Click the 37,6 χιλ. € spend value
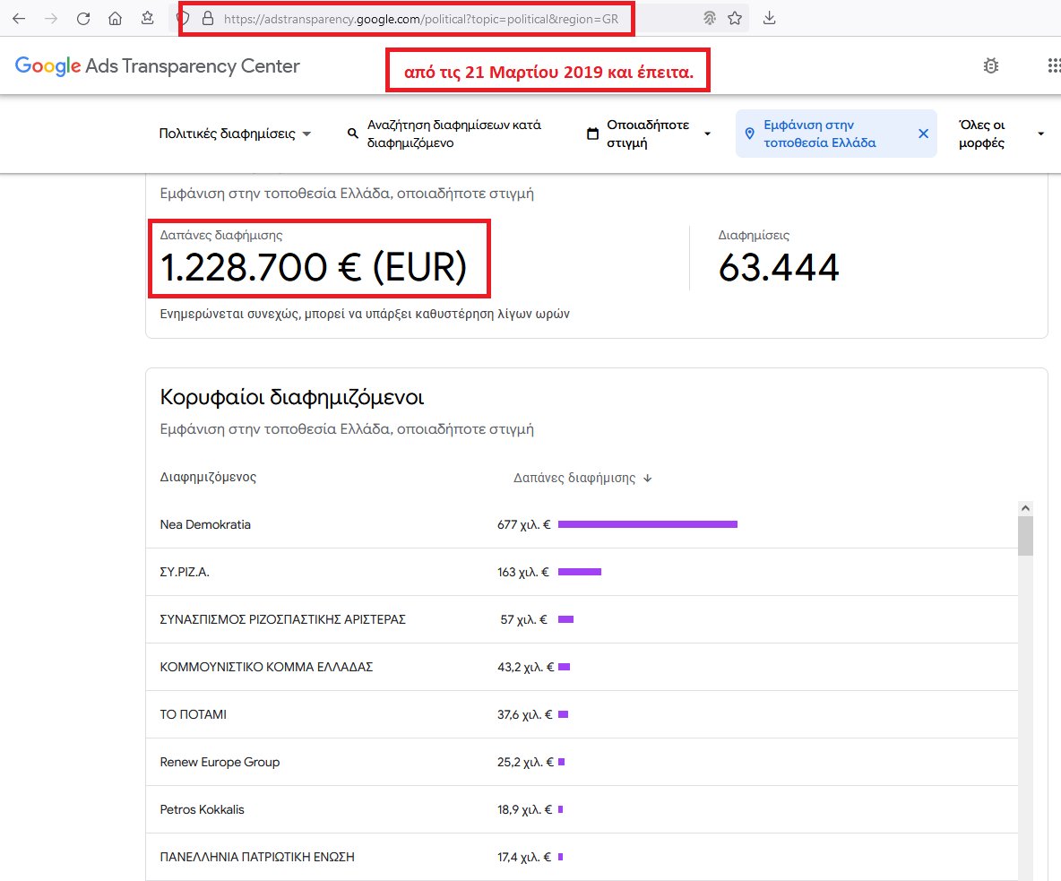1061x881 pixels. pyautogui.click(x=524, y=714)
